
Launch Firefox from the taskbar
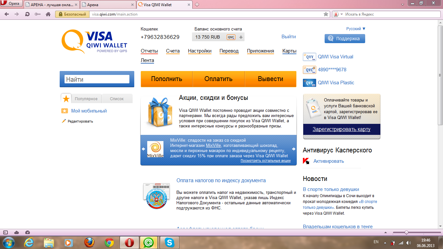pos(89,243)
